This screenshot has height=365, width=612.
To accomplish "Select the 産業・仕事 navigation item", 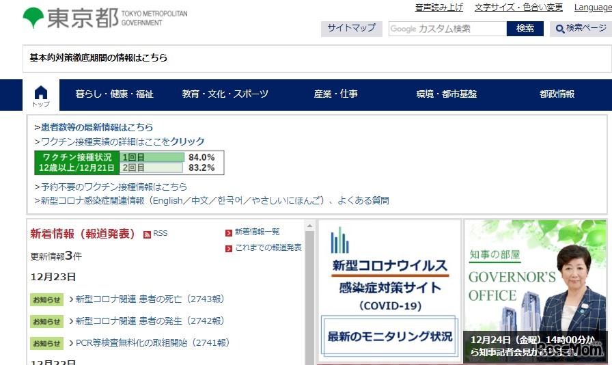I will (335, 94).
